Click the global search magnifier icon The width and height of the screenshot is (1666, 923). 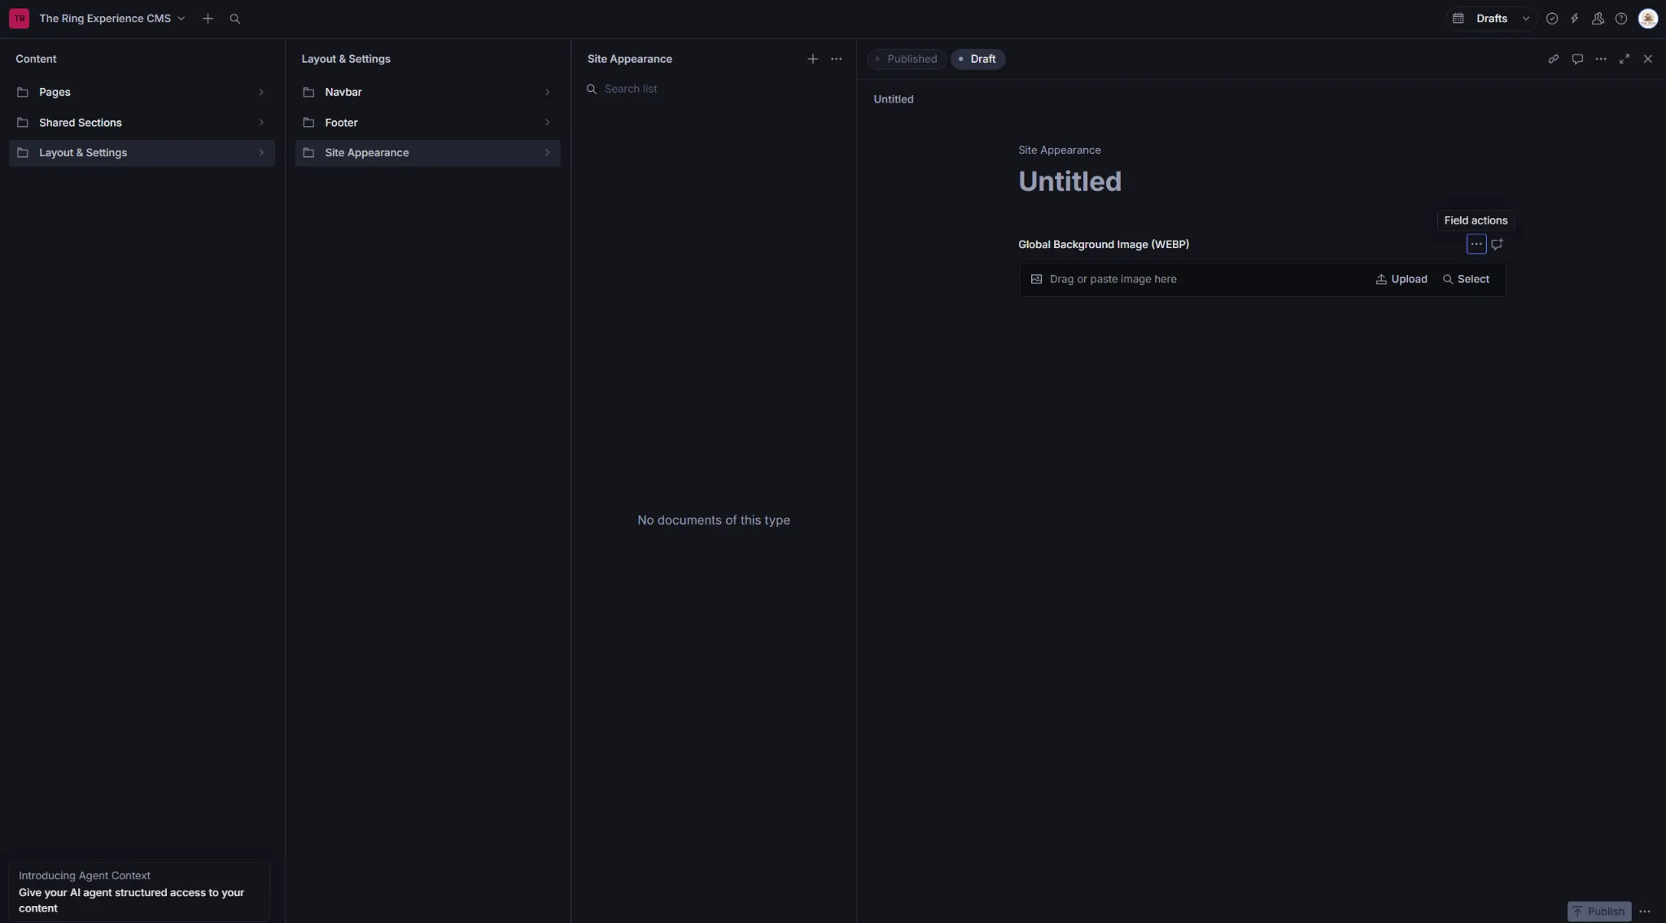(x=234, y=19)
